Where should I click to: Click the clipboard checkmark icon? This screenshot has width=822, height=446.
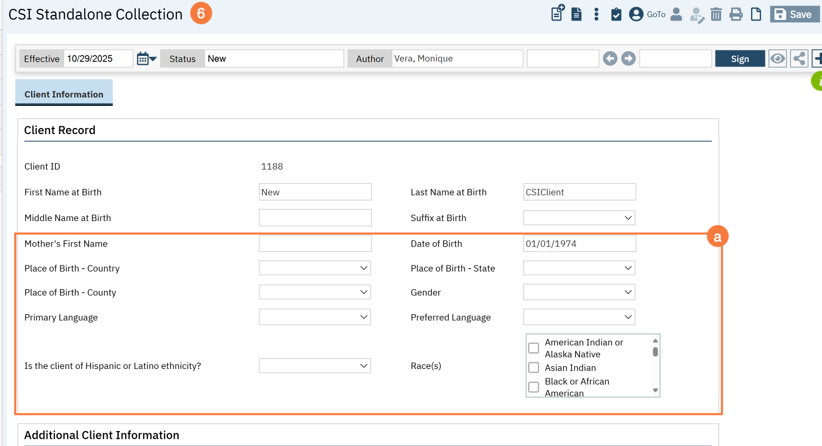[616, 14]
